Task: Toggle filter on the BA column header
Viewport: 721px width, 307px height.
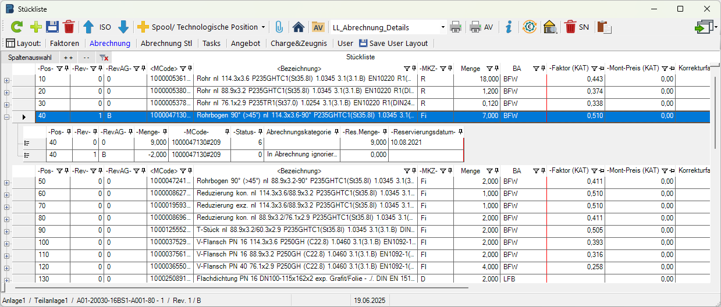Action: coord(535,69)
